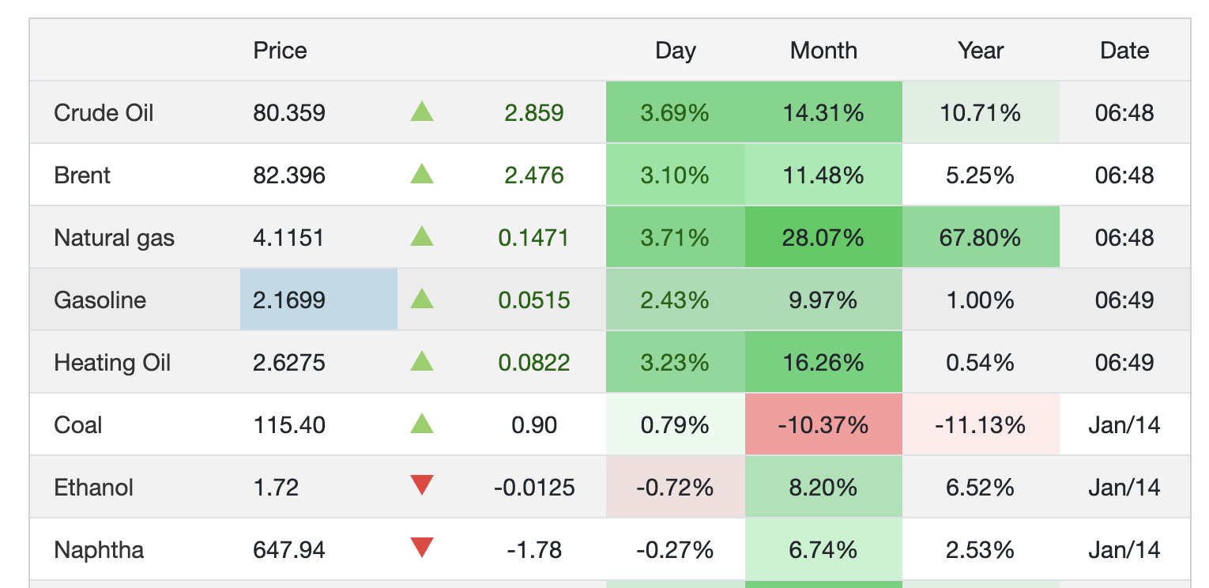Click Brent day change 3.10%
Screen dimensions: 1209x588
pos(675,175)
